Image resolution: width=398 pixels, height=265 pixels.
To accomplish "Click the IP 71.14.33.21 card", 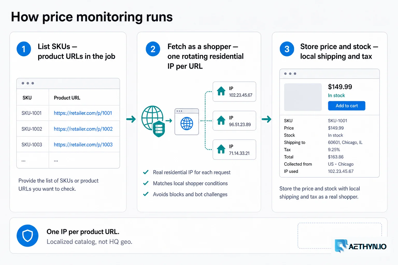I will point(234,150).
